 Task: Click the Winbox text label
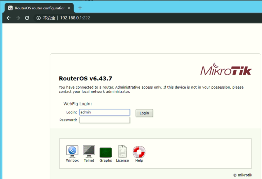(x=72, y=160)
